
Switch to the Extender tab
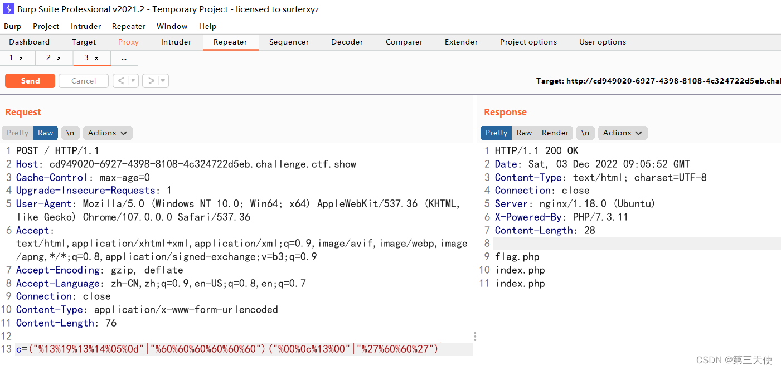[461, 42]
